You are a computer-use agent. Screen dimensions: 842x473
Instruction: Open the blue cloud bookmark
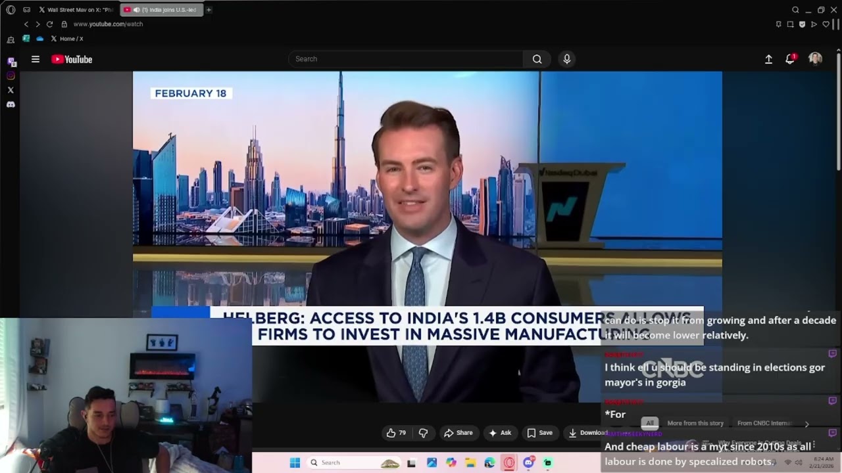(x=40, y=39)
